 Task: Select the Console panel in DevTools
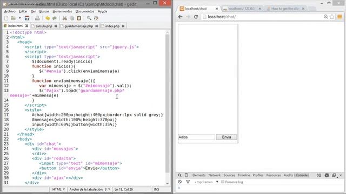coord(302,175)
